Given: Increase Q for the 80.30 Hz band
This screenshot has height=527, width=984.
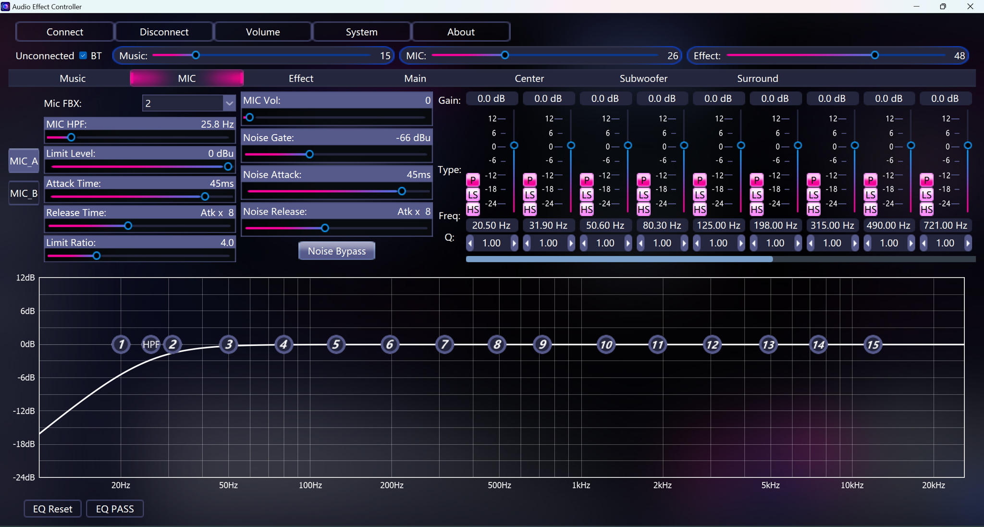Looking at the screenshot, I should (684, 244).
